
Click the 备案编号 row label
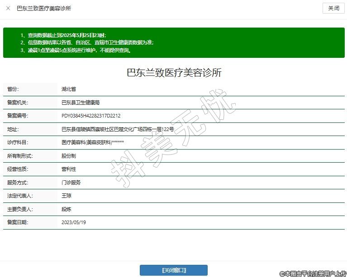tap(18, 116)
